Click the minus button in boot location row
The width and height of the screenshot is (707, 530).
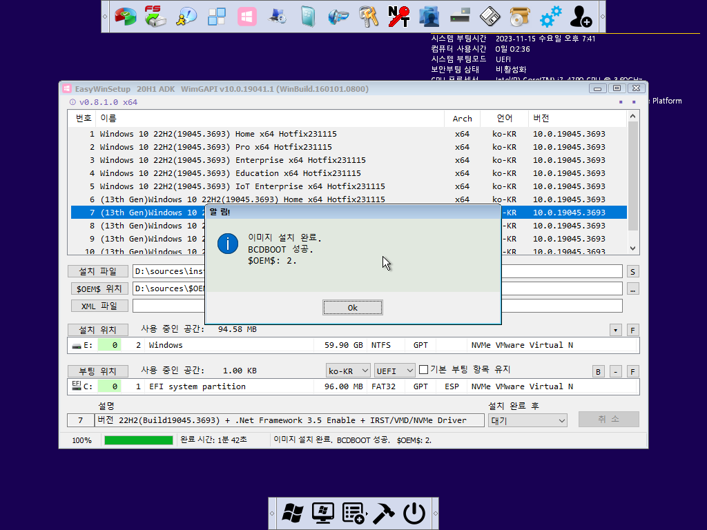tap(615, 371)
